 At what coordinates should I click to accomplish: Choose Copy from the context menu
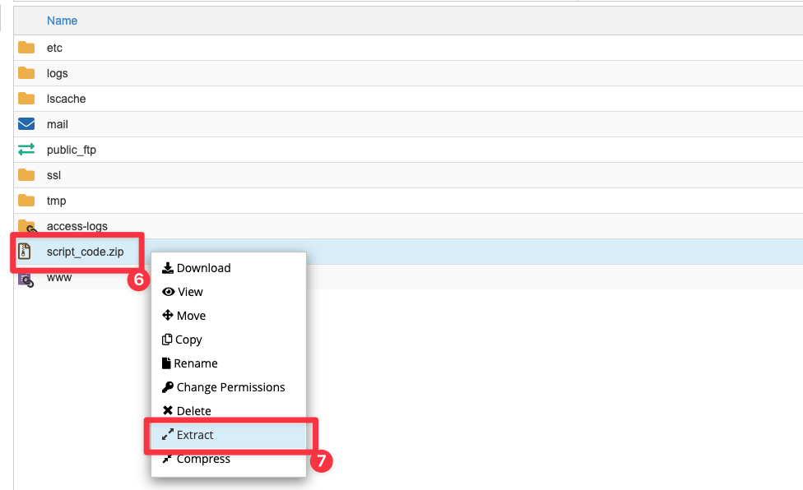tap(188, 340)
